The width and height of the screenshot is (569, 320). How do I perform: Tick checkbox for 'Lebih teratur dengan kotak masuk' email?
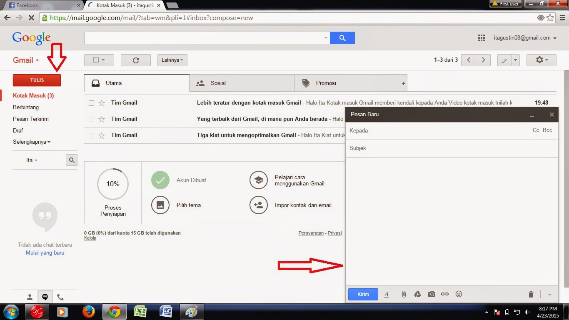click(x=91, y=103)
